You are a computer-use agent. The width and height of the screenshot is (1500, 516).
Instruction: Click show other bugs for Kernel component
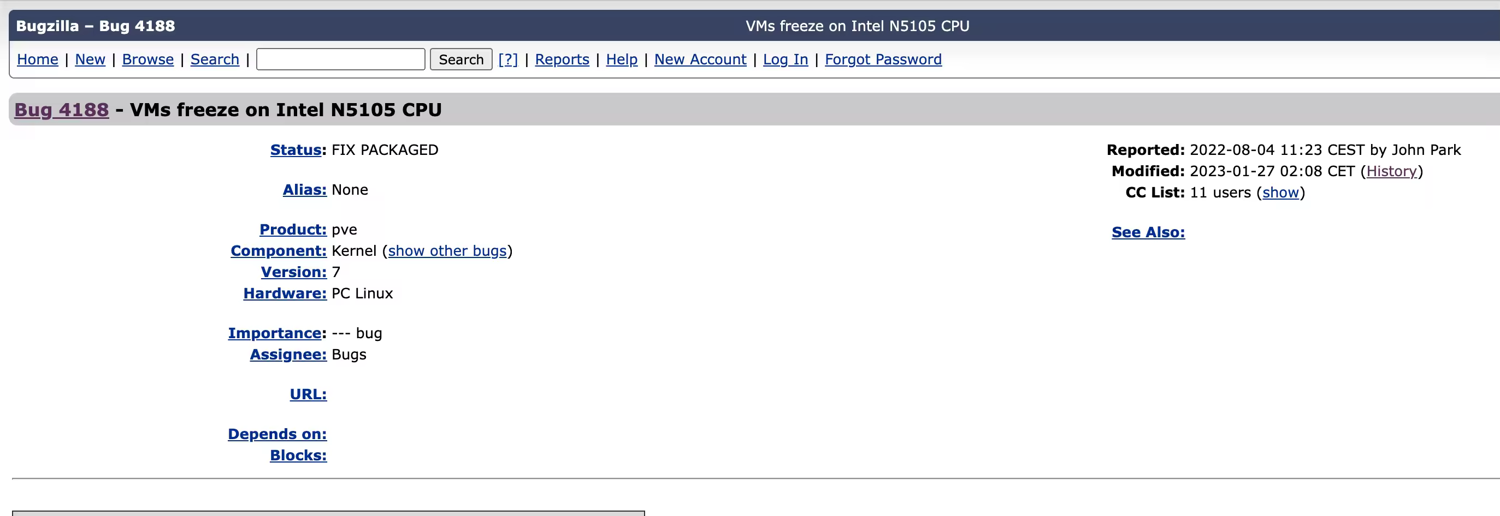[447, 251]
